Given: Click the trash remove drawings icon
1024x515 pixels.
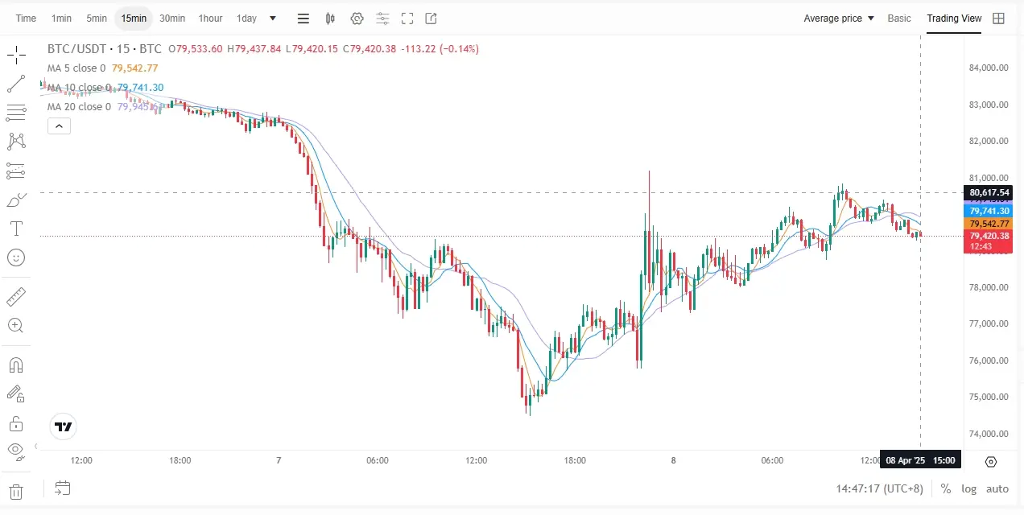Looking at the screenshot, I should coord(15,491).
